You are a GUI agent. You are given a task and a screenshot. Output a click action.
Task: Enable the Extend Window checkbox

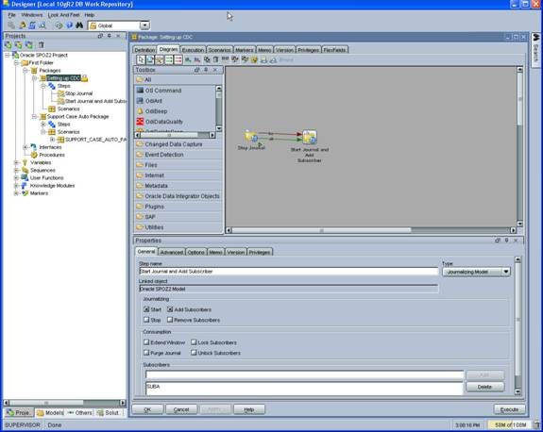click(146, 342)
